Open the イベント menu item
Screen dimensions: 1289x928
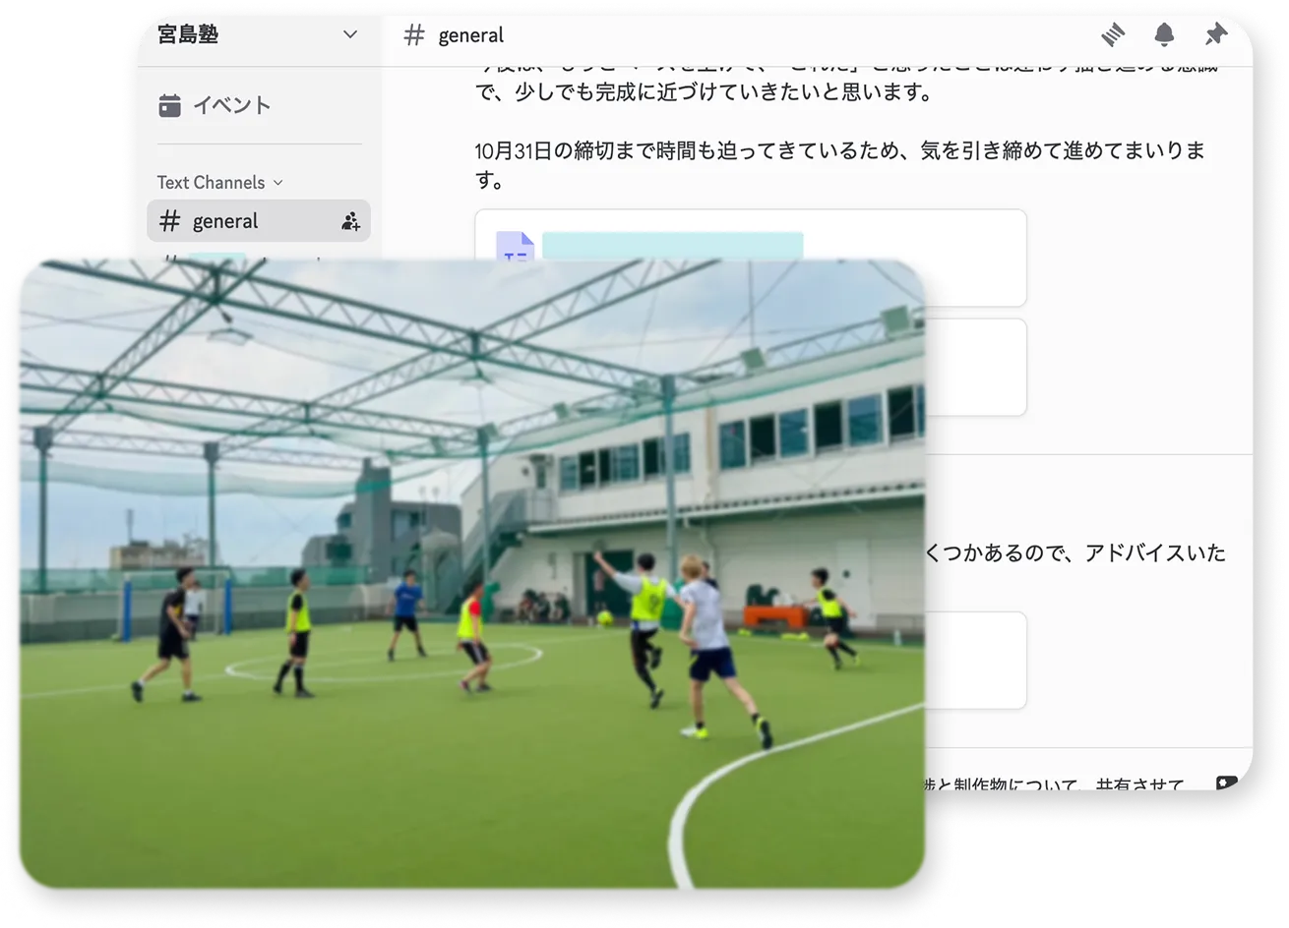231,105
